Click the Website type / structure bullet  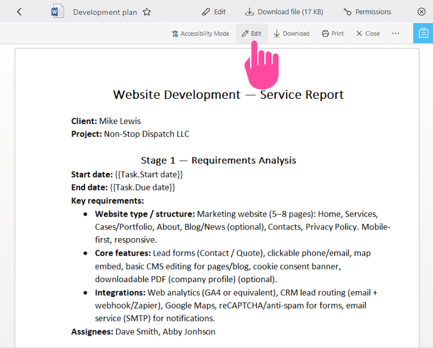(x=243, y=227)
